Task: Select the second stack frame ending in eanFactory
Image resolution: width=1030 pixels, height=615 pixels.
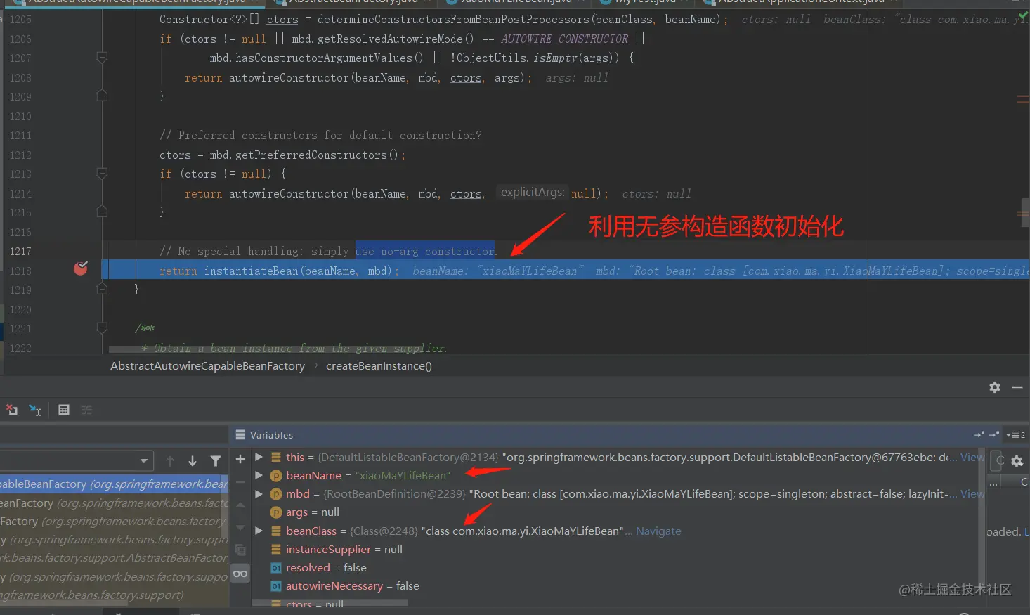Action: [x=114, y=503]
